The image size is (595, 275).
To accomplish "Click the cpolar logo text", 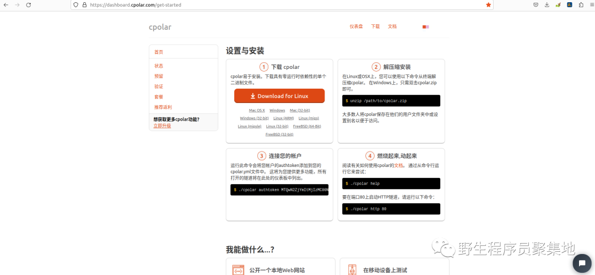I will click(x=160, y=27).
